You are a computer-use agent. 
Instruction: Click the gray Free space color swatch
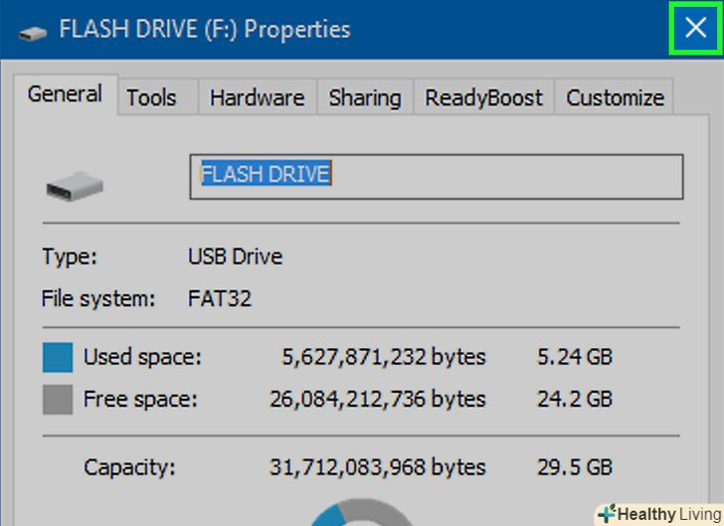pos(58,400)
